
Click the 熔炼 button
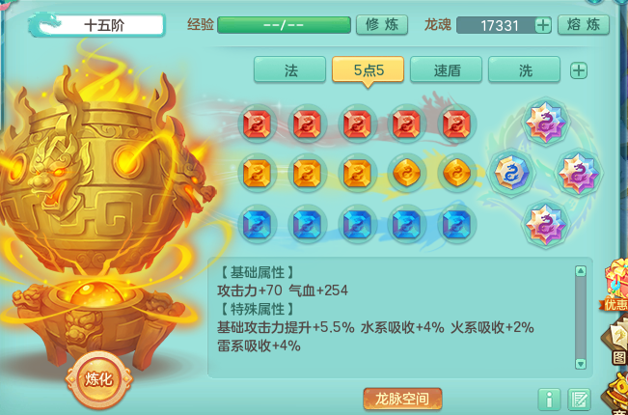click(x=584, y=25)
